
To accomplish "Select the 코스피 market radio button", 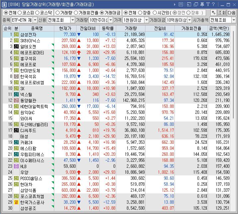I will tap(20, 13).
